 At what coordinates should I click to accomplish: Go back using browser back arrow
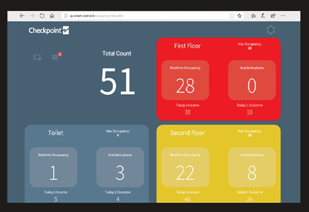coord(22,16)
